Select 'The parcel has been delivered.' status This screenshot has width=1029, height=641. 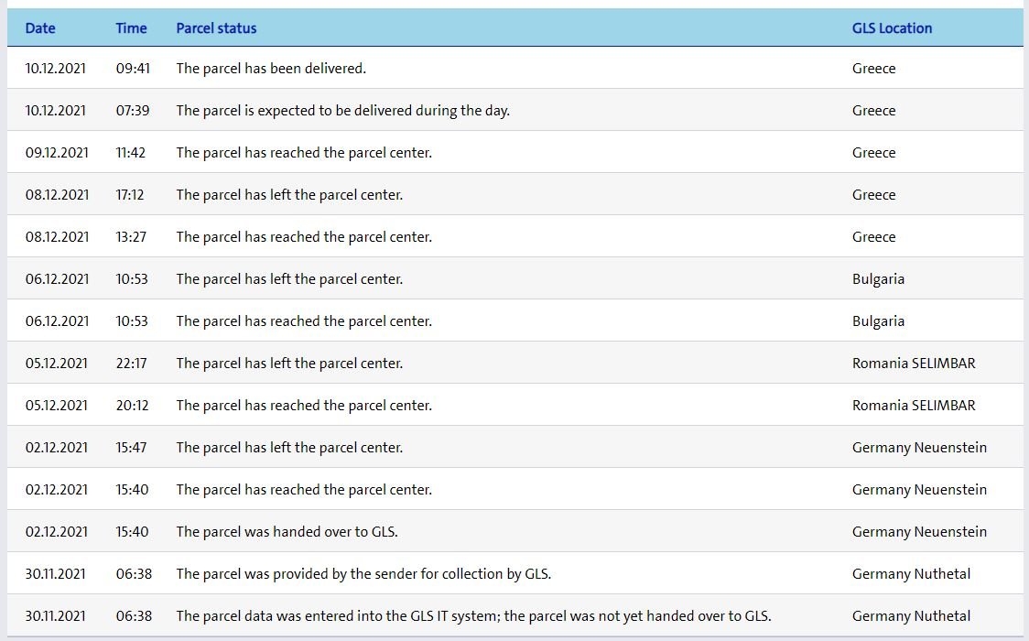(271, 69)
